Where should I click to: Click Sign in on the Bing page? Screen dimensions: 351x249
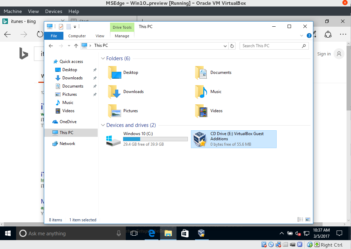point(324,54)
